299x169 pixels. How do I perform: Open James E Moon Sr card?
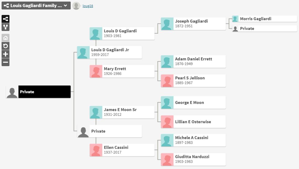[122, 112]
